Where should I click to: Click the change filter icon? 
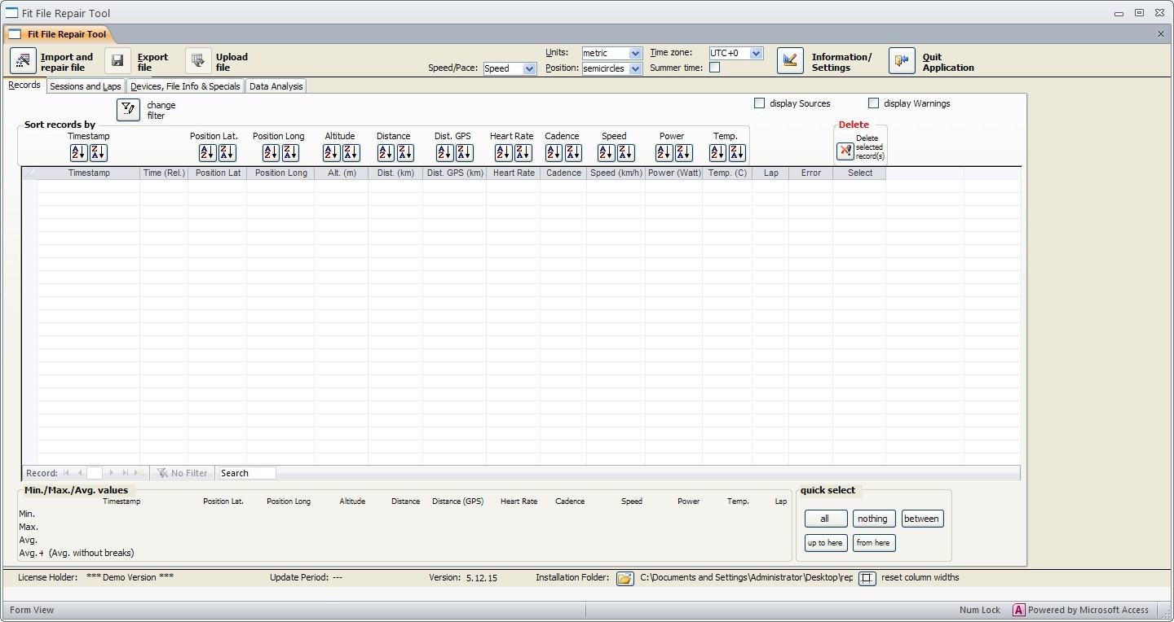tap(128, 109)
